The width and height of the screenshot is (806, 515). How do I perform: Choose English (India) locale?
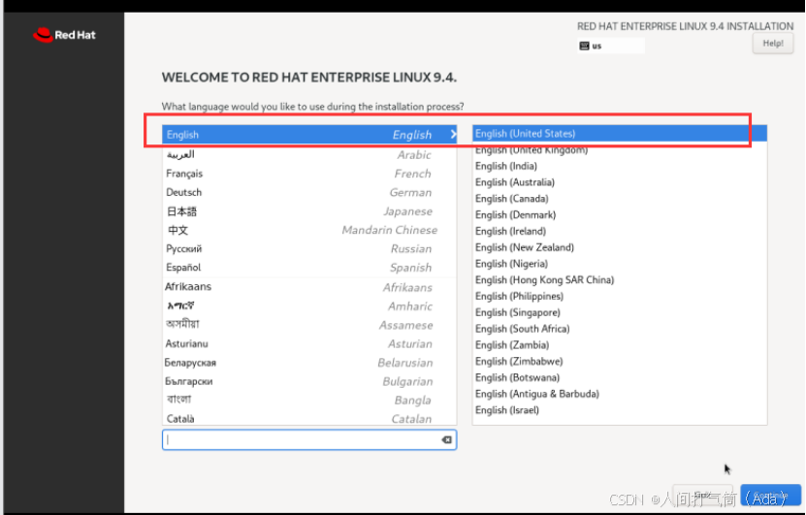click(620, 166)
